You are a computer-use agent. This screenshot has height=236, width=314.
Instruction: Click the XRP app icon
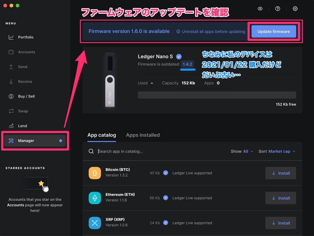(95, 223)
